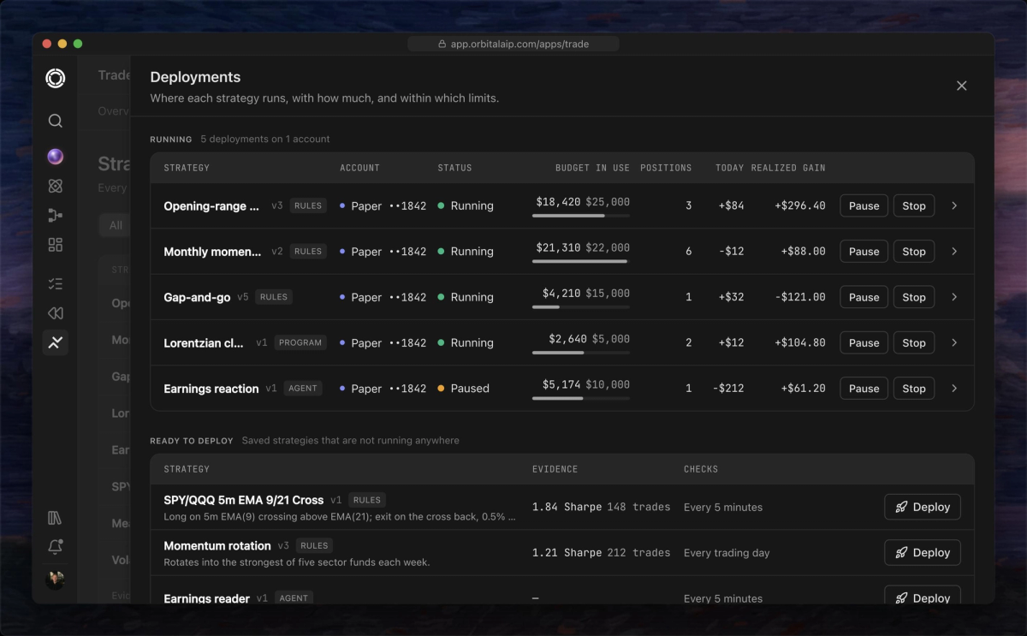Click the lock icon in the address bar
Screen dimensions: 1027x636
442,44
